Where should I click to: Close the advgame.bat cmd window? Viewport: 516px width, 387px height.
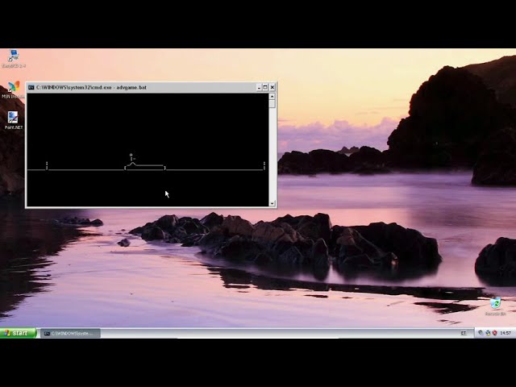pos(273,87)
